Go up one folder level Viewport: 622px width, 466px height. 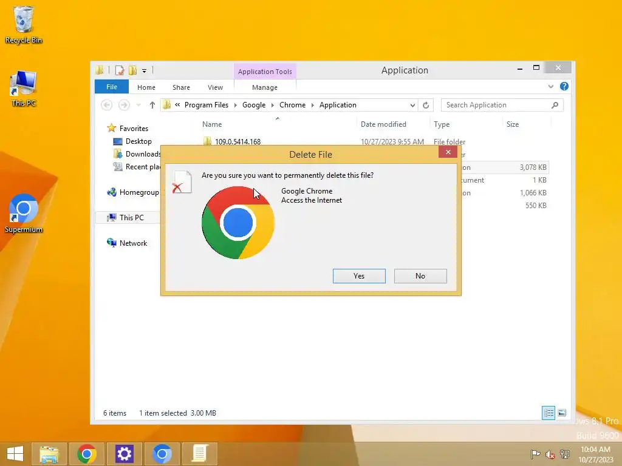[x=152, y=105]
